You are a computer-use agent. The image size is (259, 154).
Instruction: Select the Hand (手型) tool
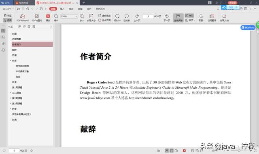(x=8, y=16)
